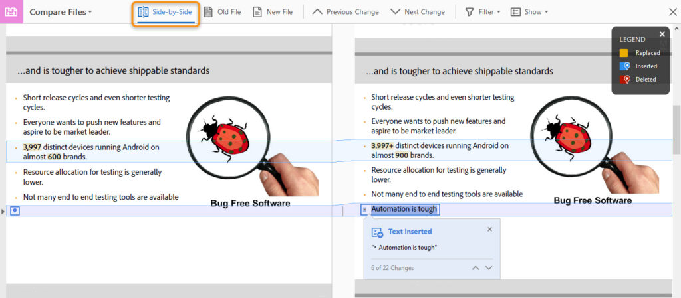The height and width of the screenshot is (298, 681).
Task: Click the down chevron in changes popup
Action: tap(489, 268)
